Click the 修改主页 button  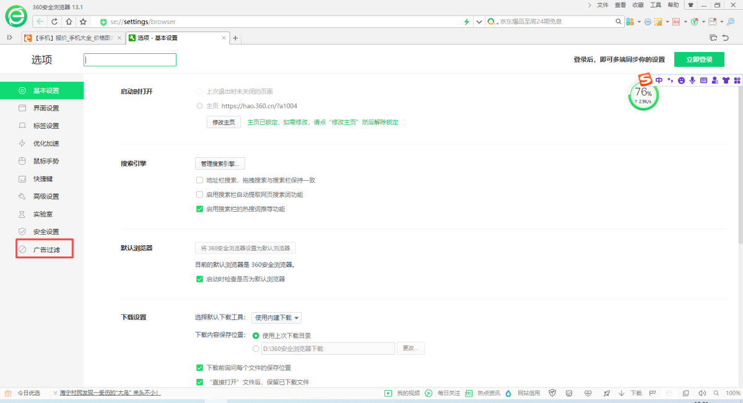(224, 122)
